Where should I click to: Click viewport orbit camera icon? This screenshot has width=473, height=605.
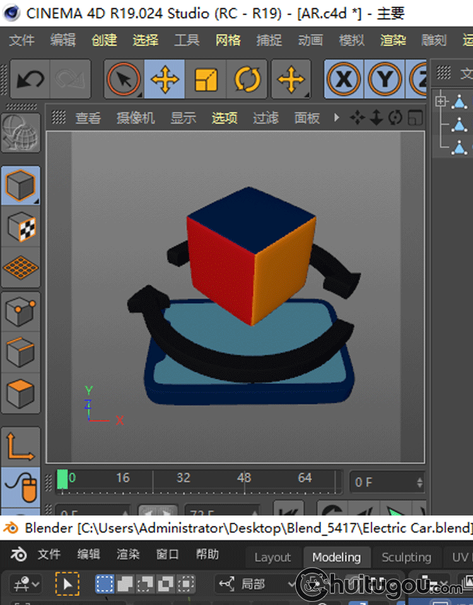point(395,118)
